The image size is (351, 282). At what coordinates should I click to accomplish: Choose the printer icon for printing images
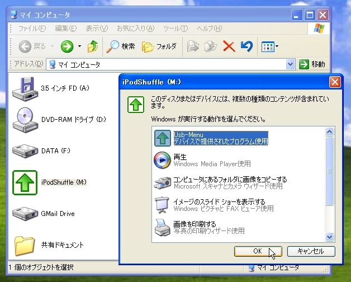(162, 227)
